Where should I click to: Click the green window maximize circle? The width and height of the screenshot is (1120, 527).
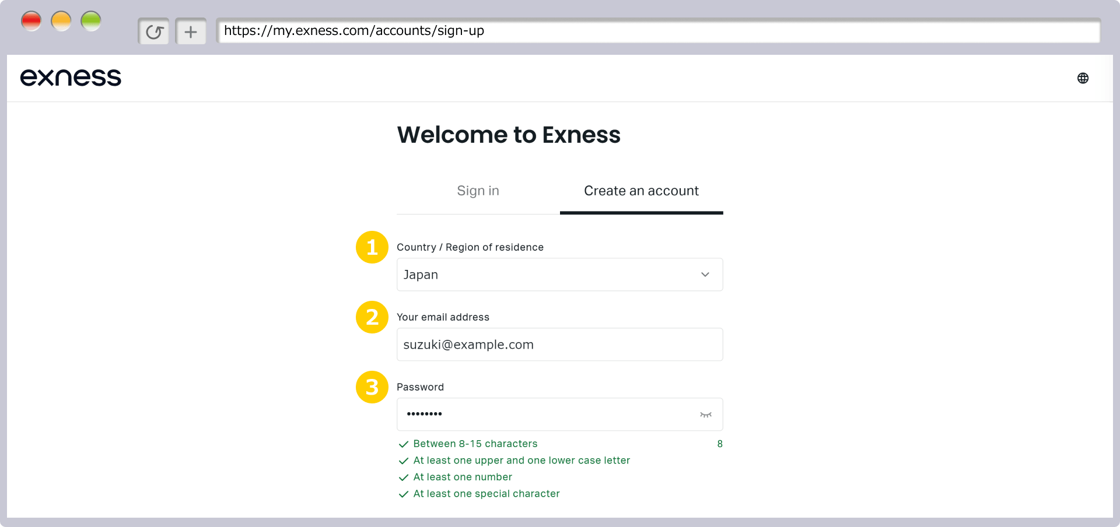(91, 21)
